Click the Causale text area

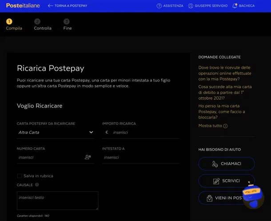click(x=58, y=201)
